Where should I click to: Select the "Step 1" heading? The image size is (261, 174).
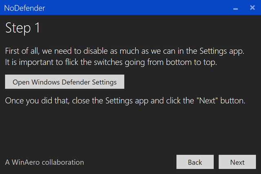pos(22,28)
